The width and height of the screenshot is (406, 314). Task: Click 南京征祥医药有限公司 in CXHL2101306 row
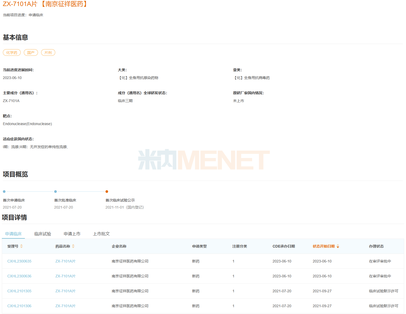(130, 306)
